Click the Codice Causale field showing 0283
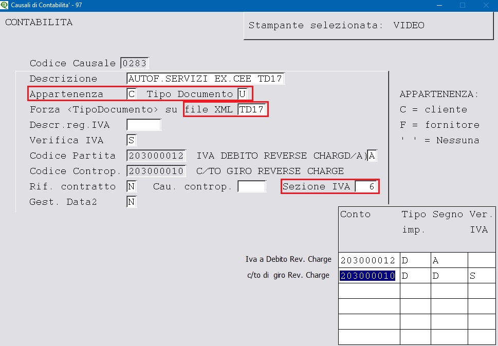Image resolution: width=498 pixels, height=346 pixels. coord(134,64)
